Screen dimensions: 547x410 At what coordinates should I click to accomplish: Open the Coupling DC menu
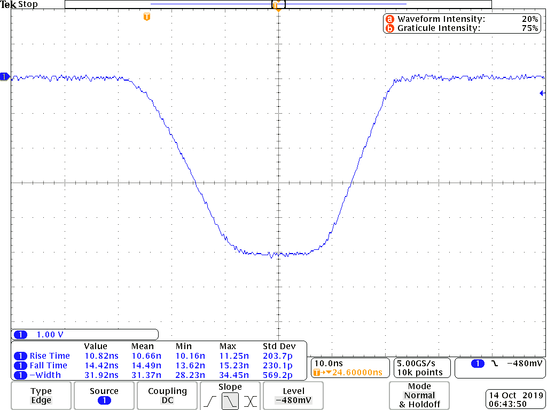coord(167,396)
